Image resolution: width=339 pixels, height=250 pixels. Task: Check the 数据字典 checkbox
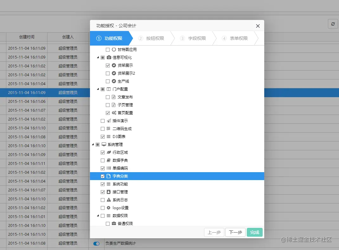pos(103,160)
